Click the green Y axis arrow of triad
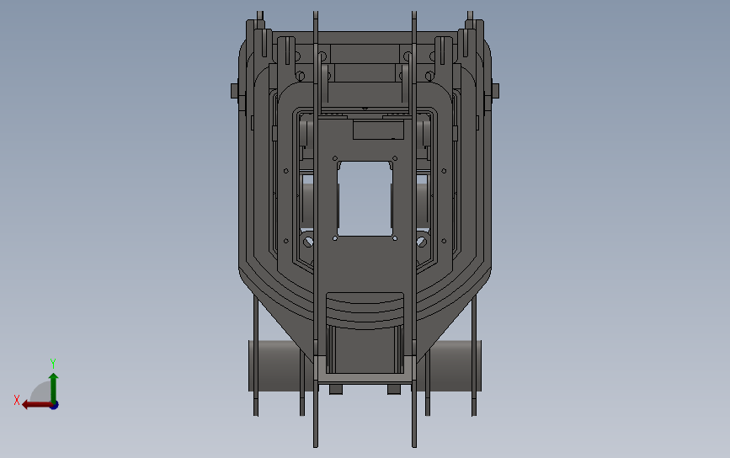Viewport: 730px width, 458px height. point(54,386)
